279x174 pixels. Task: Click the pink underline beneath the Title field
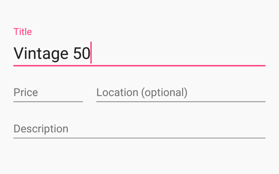click(139, 65)
